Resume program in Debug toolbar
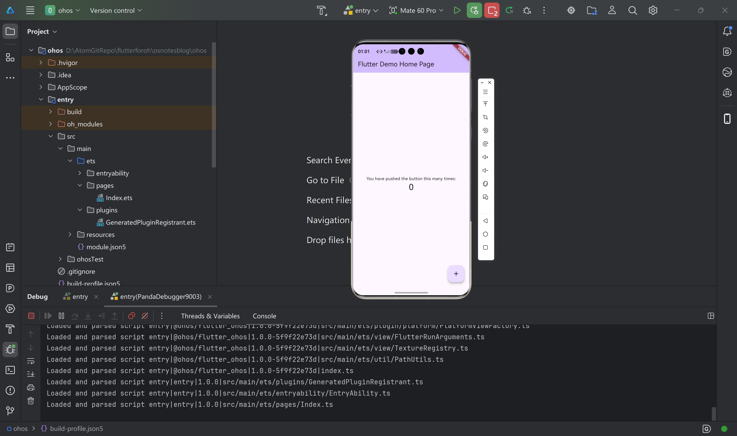 pyautogui.click(x=48, y=316)
